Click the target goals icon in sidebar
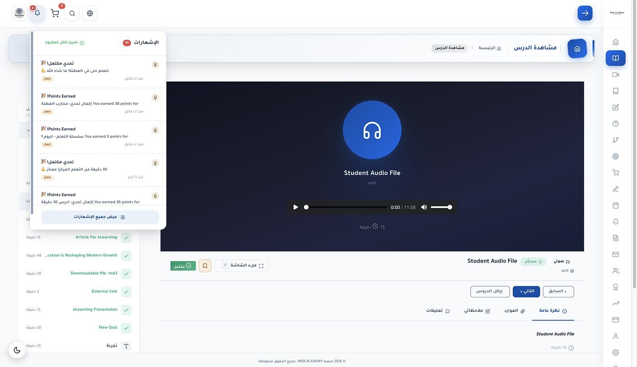637x367 pixels. [x=616, y=156]
